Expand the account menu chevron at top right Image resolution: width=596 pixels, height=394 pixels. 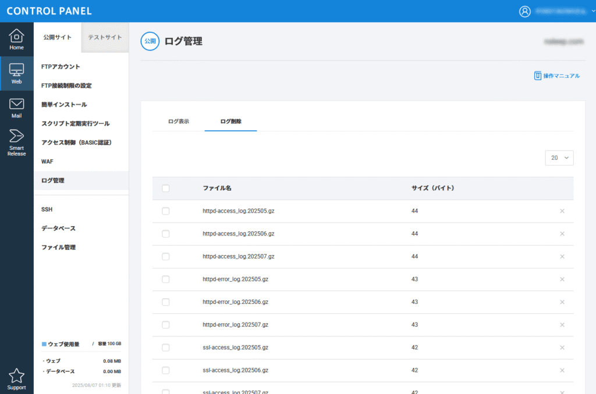coord(593,12)
